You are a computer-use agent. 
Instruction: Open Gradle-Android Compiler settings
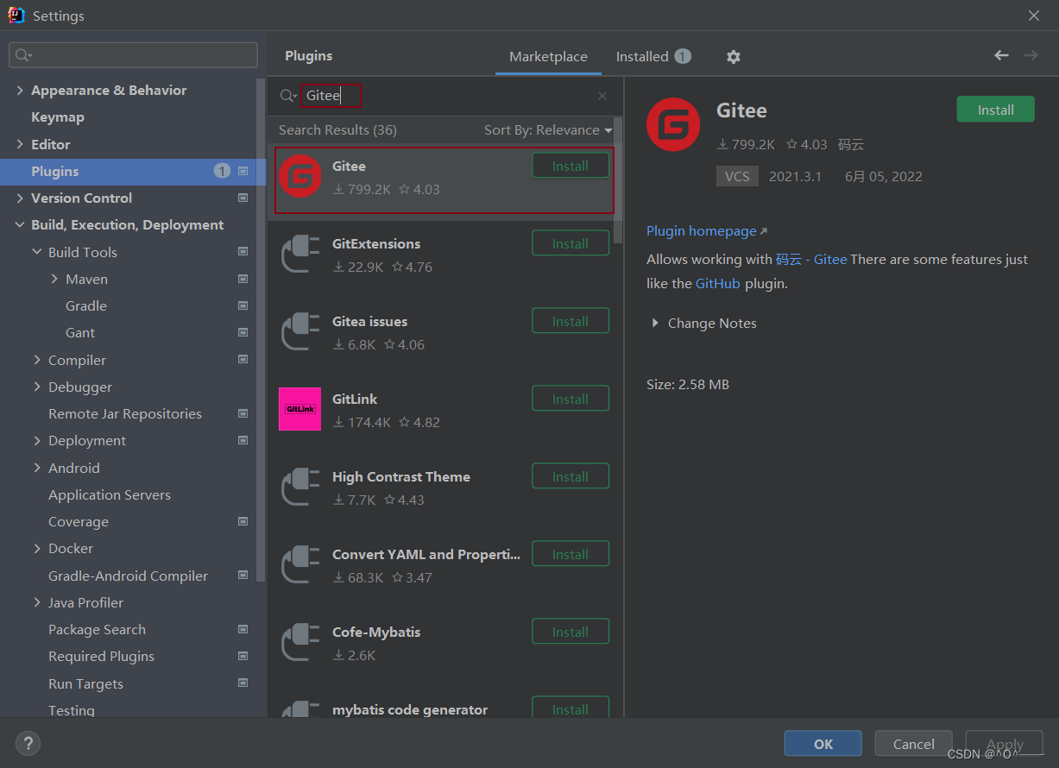coord(128,576)
